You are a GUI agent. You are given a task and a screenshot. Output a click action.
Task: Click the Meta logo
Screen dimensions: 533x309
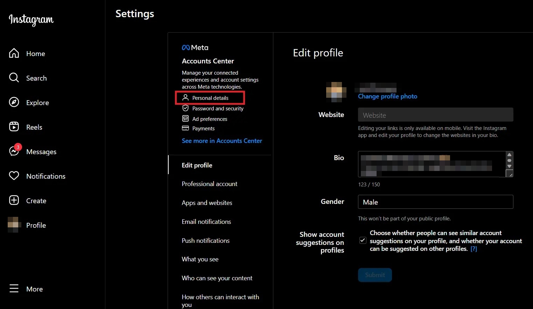click(x=195, y=47)
